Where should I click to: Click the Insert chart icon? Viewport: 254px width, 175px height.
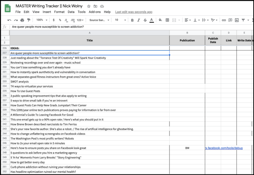tap(237, 20)
